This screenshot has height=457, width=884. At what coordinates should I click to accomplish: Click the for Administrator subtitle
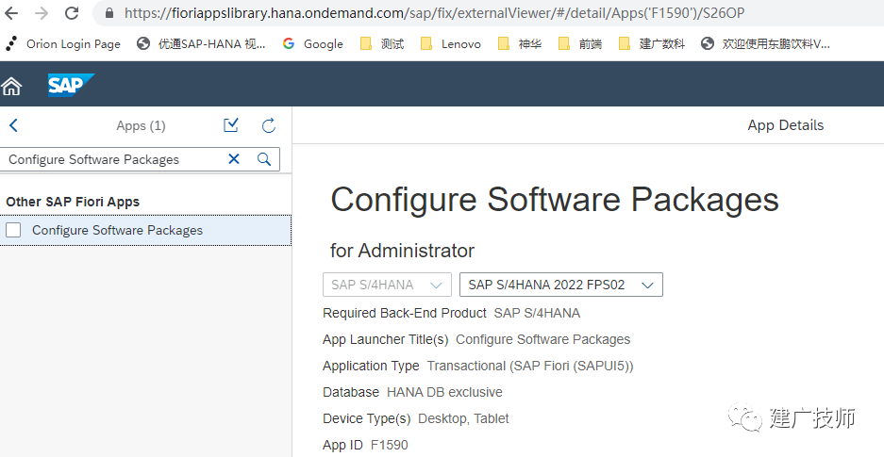pyautogui.click(x=402, y=250)
